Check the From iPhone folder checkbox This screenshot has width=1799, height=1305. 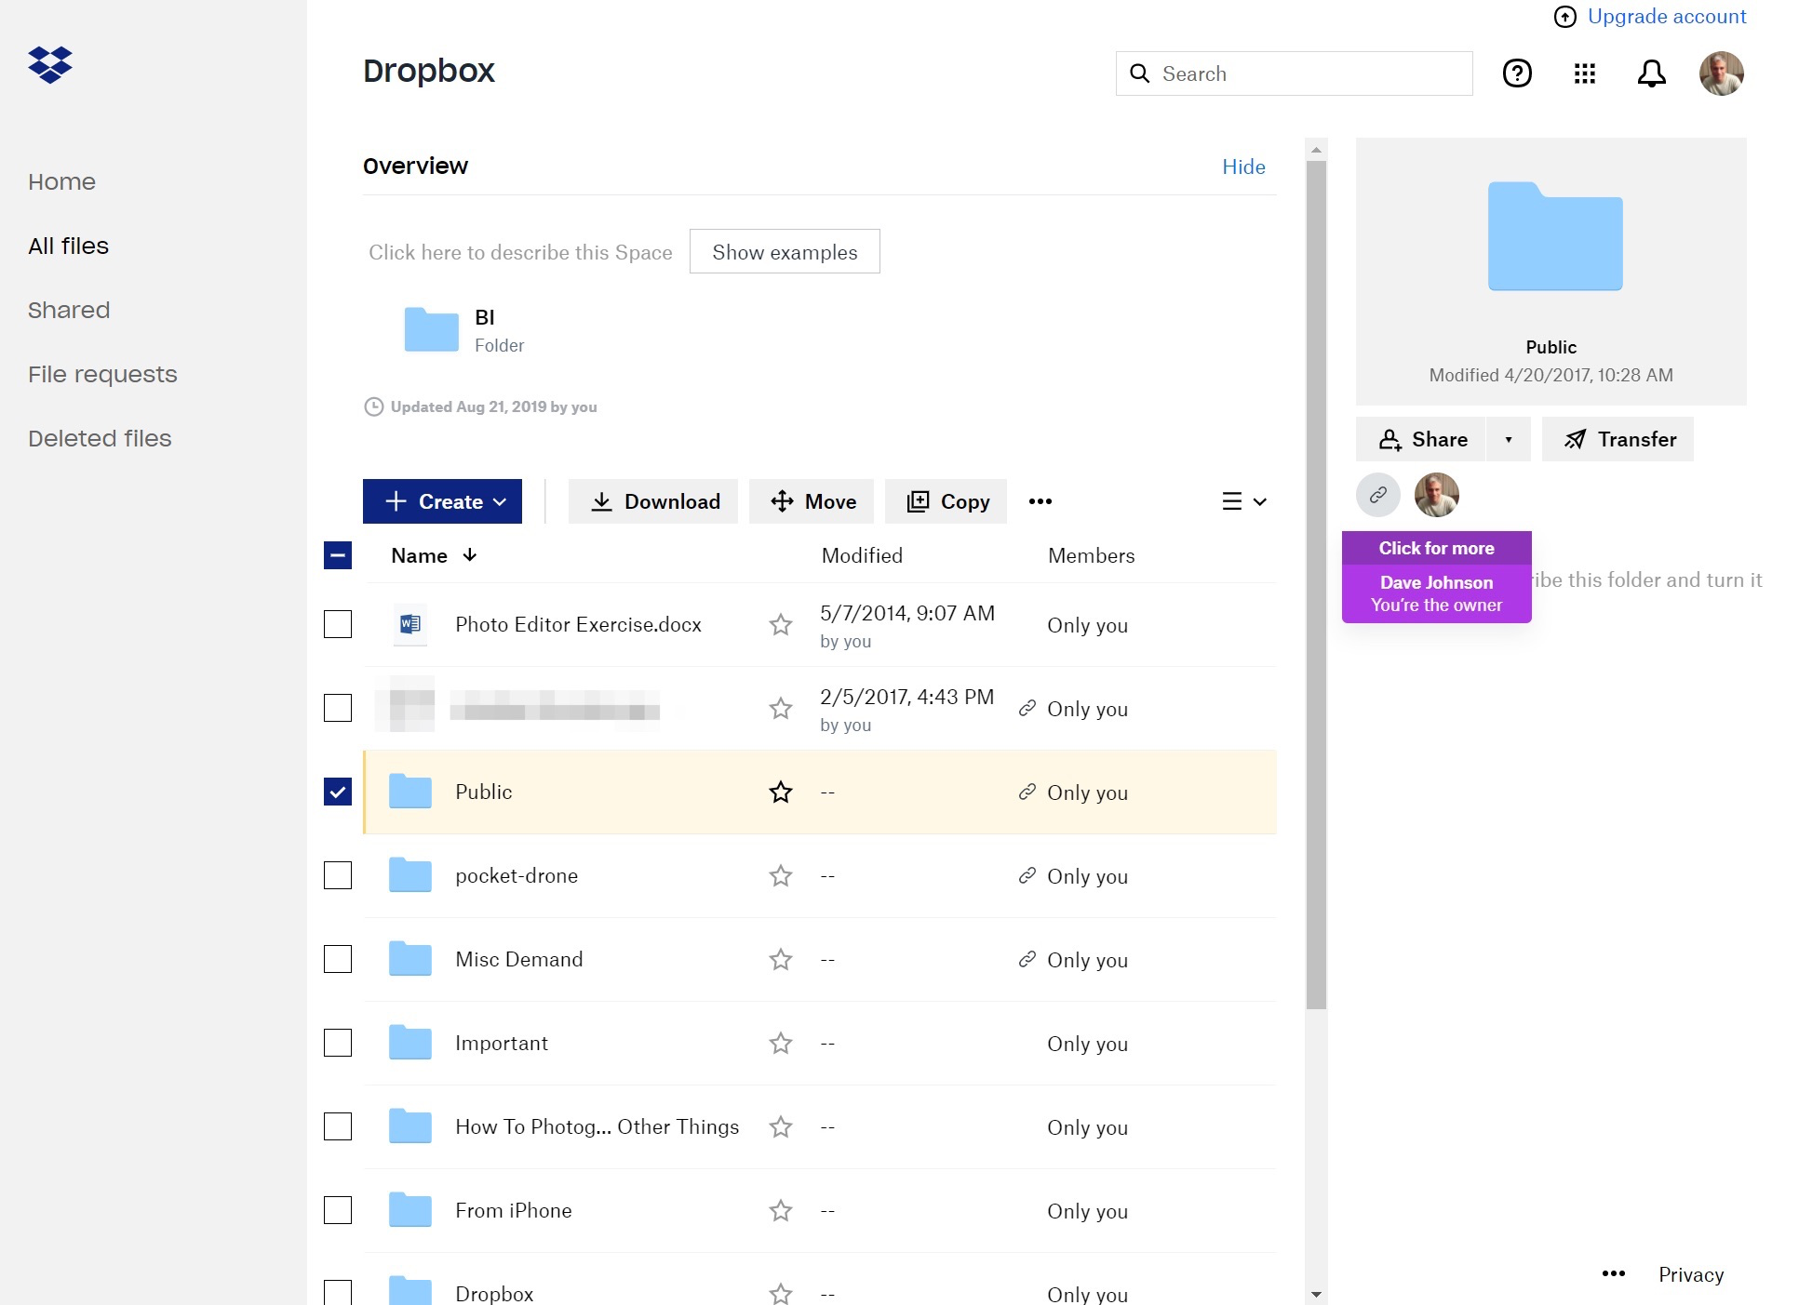coord(337,1210)
